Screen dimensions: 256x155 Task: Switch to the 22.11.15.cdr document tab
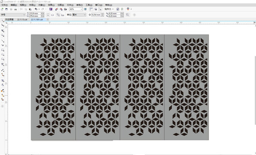tap(22, 19)
